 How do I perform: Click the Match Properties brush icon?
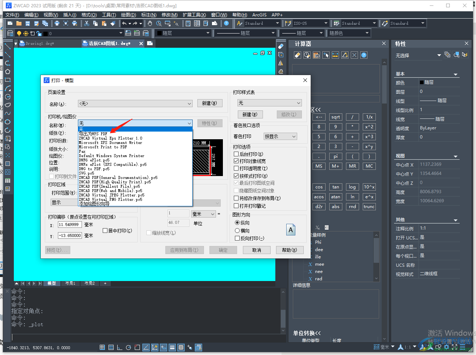[113, 23]
